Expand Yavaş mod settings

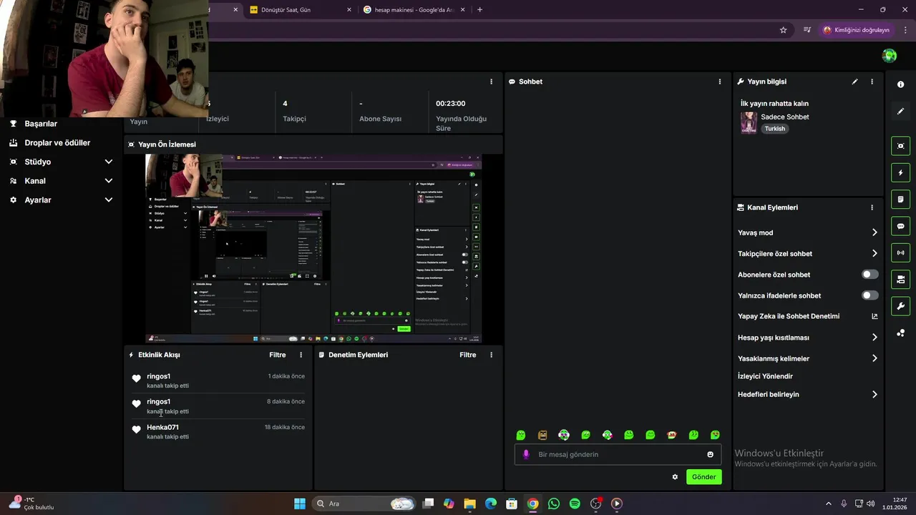(x=874, y=232)
